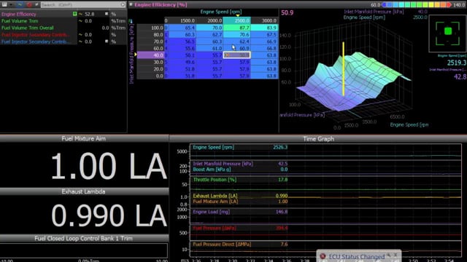Click the small square icon left of Engine Efficiency [%] title
The width and height of the screenshot is (467, 262).
(x=131, y=4)
